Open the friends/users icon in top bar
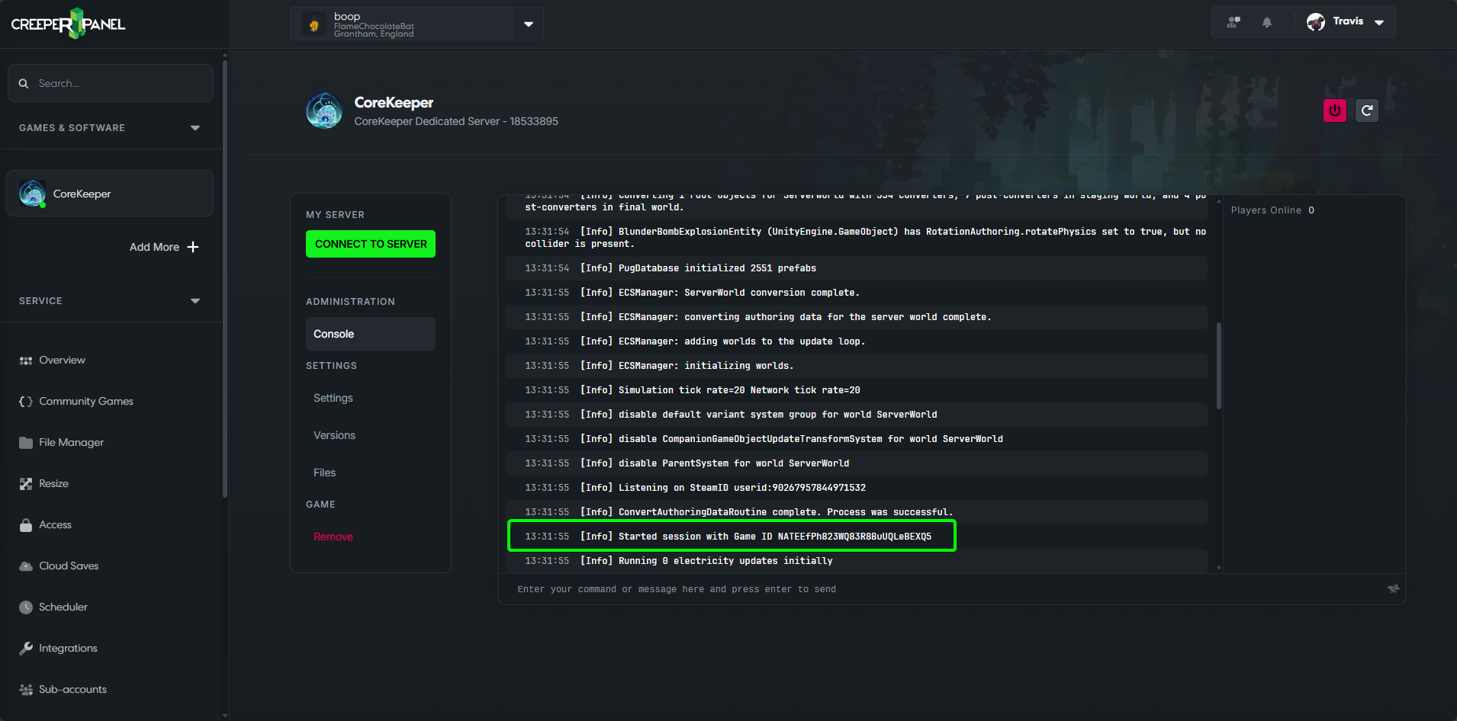The width and height of the screenshot is (1457, 721). tap(1233, 22)
